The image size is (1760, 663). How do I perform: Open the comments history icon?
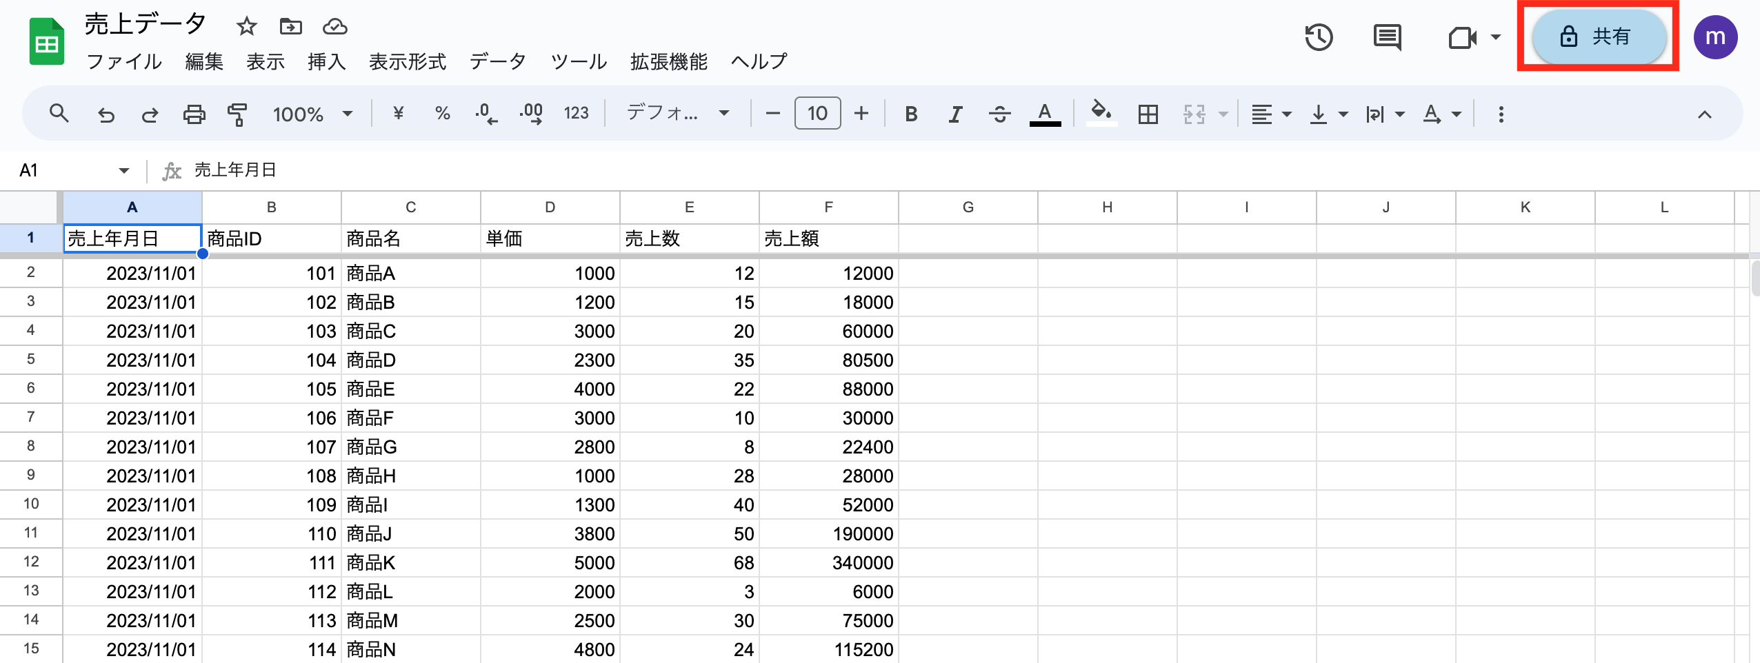click(1387, 37)
